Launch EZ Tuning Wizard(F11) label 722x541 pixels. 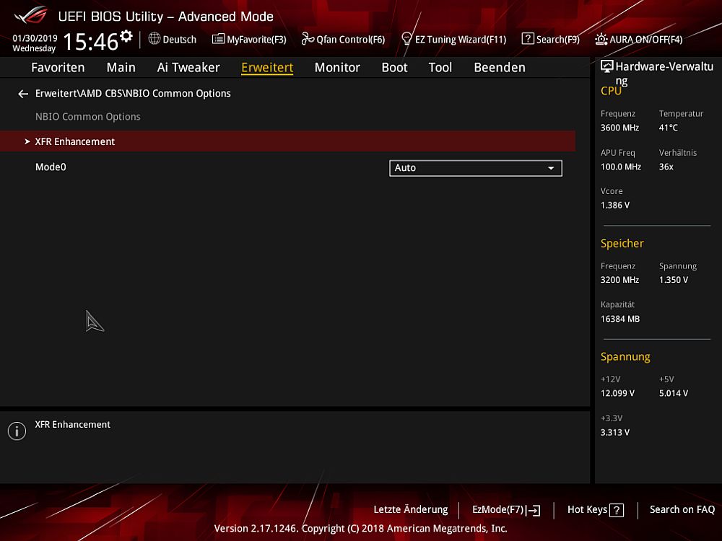[461, 40]
